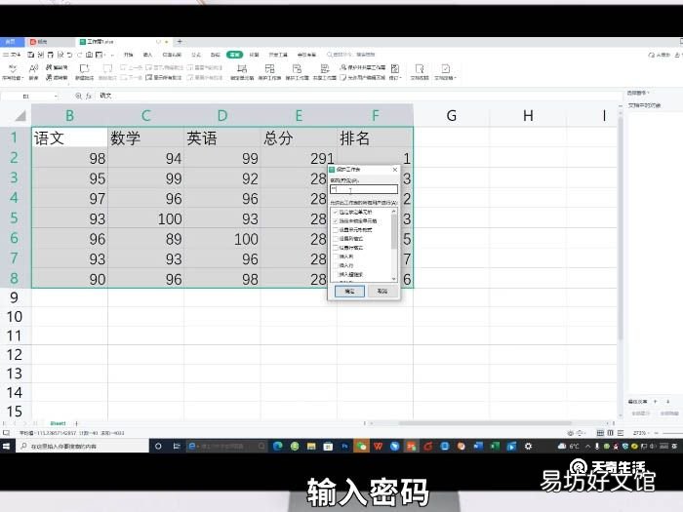Image resolution: width=683 pixels, height=512 pixels.
Task: Switch to the Home ribbon tab
Action: pyautogui.click(x=128, y=55)
